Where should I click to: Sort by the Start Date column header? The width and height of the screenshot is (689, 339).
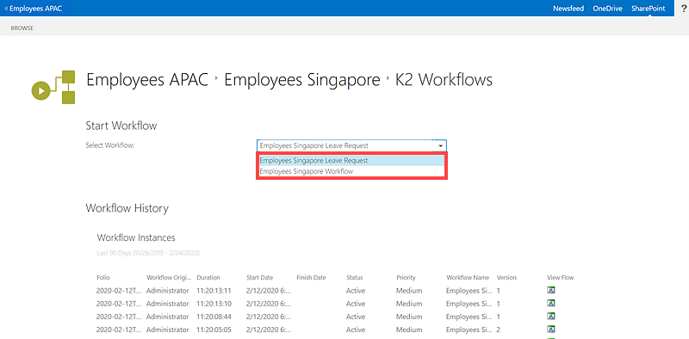pos(260,278)
